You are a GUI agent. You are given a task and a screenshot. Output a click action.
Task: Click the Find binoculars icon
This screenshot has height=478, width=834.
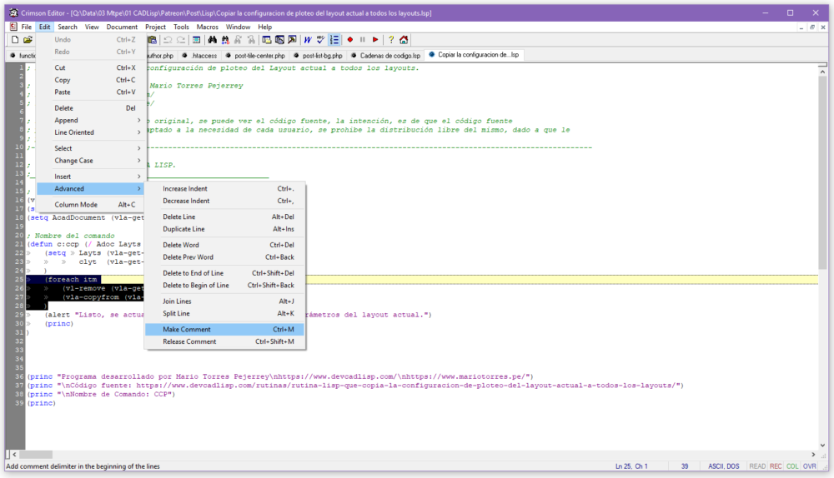point(213,40)
